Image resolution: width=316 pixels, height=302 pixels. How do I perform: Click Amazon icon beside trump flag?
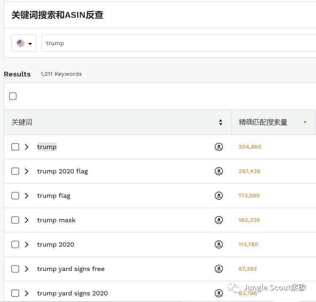click(219, 196)
